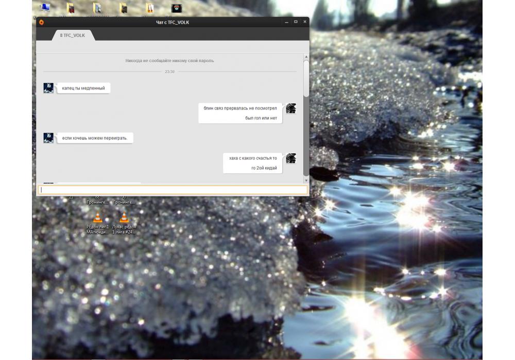The height and width of the screenshot is (360, 515).
Task: Click the scroll down arrow in chat
Action: point(306,181)
